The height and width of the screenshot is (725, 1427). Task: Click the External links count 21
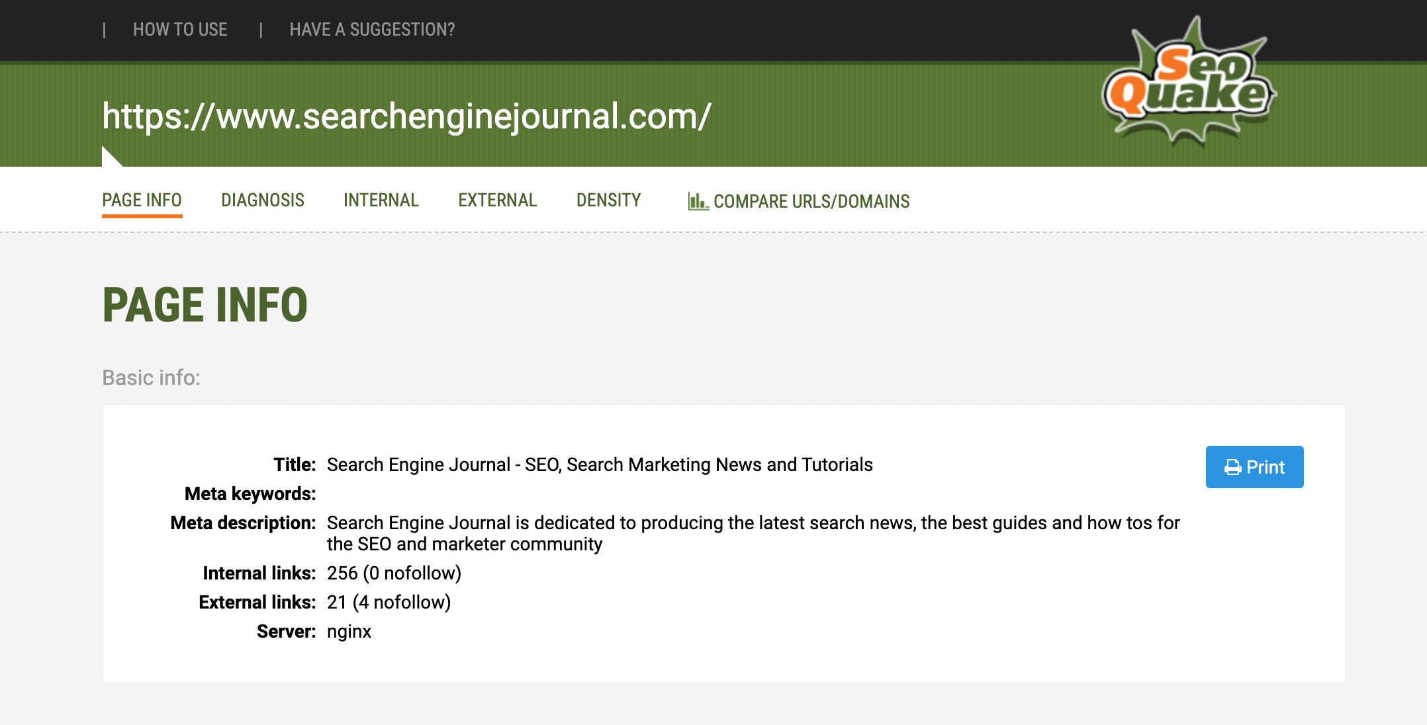click(x=337, y=603)
